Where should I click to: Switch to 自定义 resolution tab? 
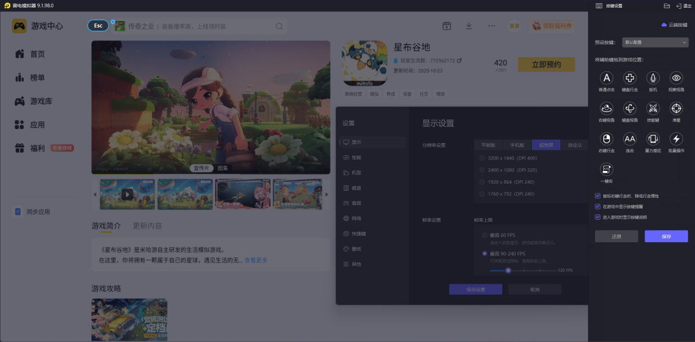coord(574,145)
